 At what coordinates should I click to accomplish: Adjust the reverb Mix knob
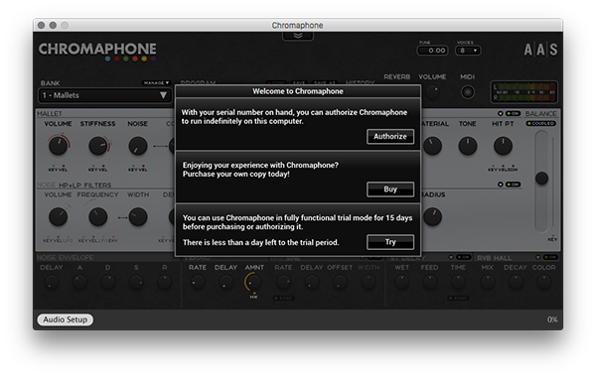488,282
